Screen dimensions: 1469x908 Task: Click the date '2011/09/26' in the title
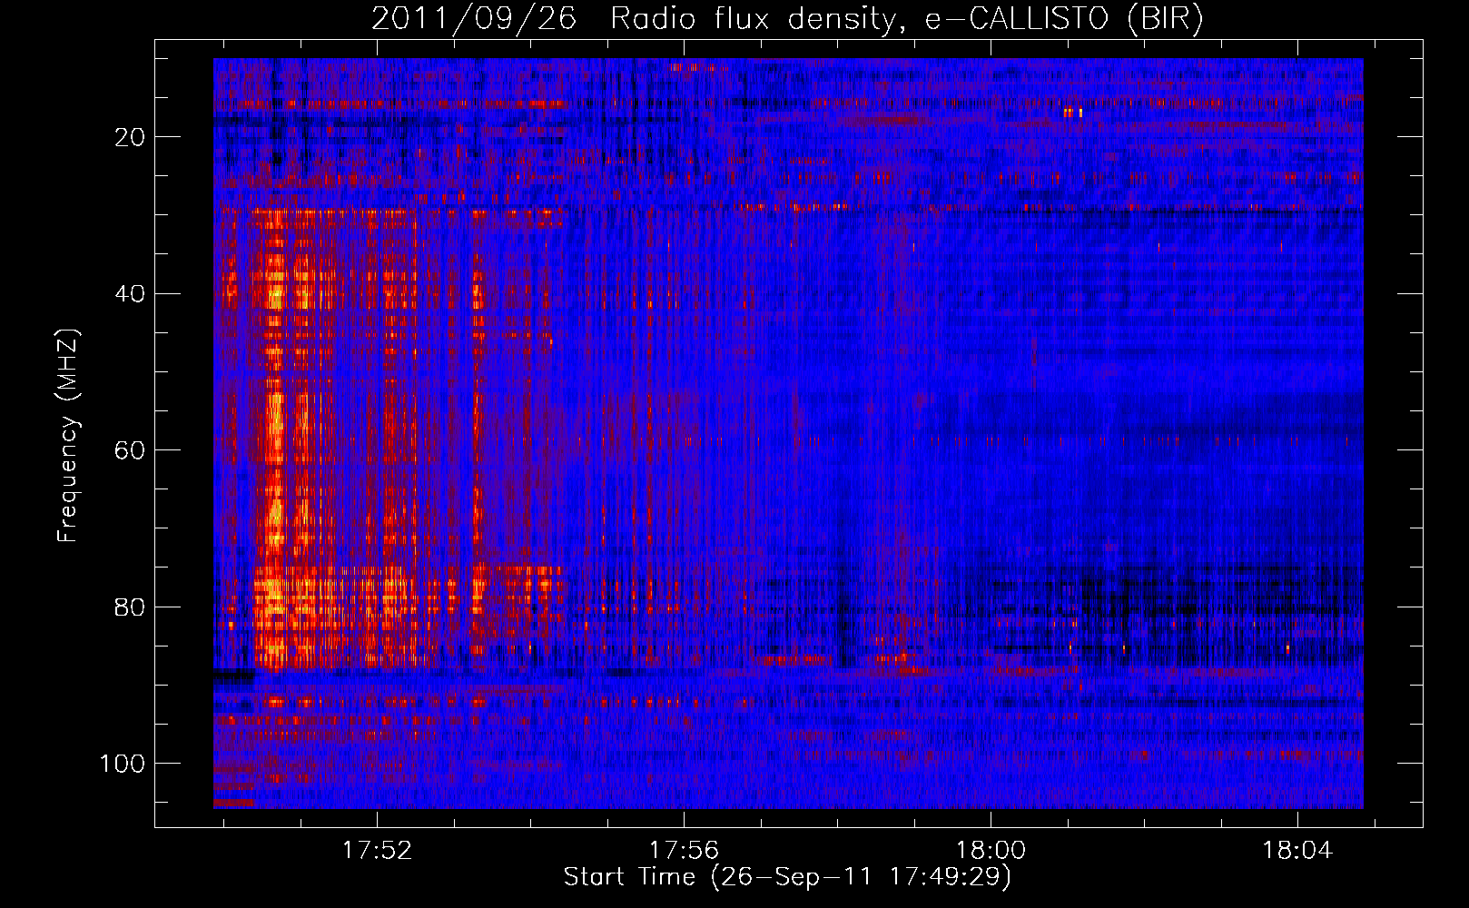[x=474, y=19]
